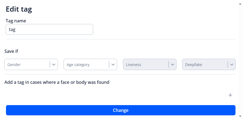Open the Liveness selection field
The height and width of the screenshot is (121, 245).
(146, 65)
